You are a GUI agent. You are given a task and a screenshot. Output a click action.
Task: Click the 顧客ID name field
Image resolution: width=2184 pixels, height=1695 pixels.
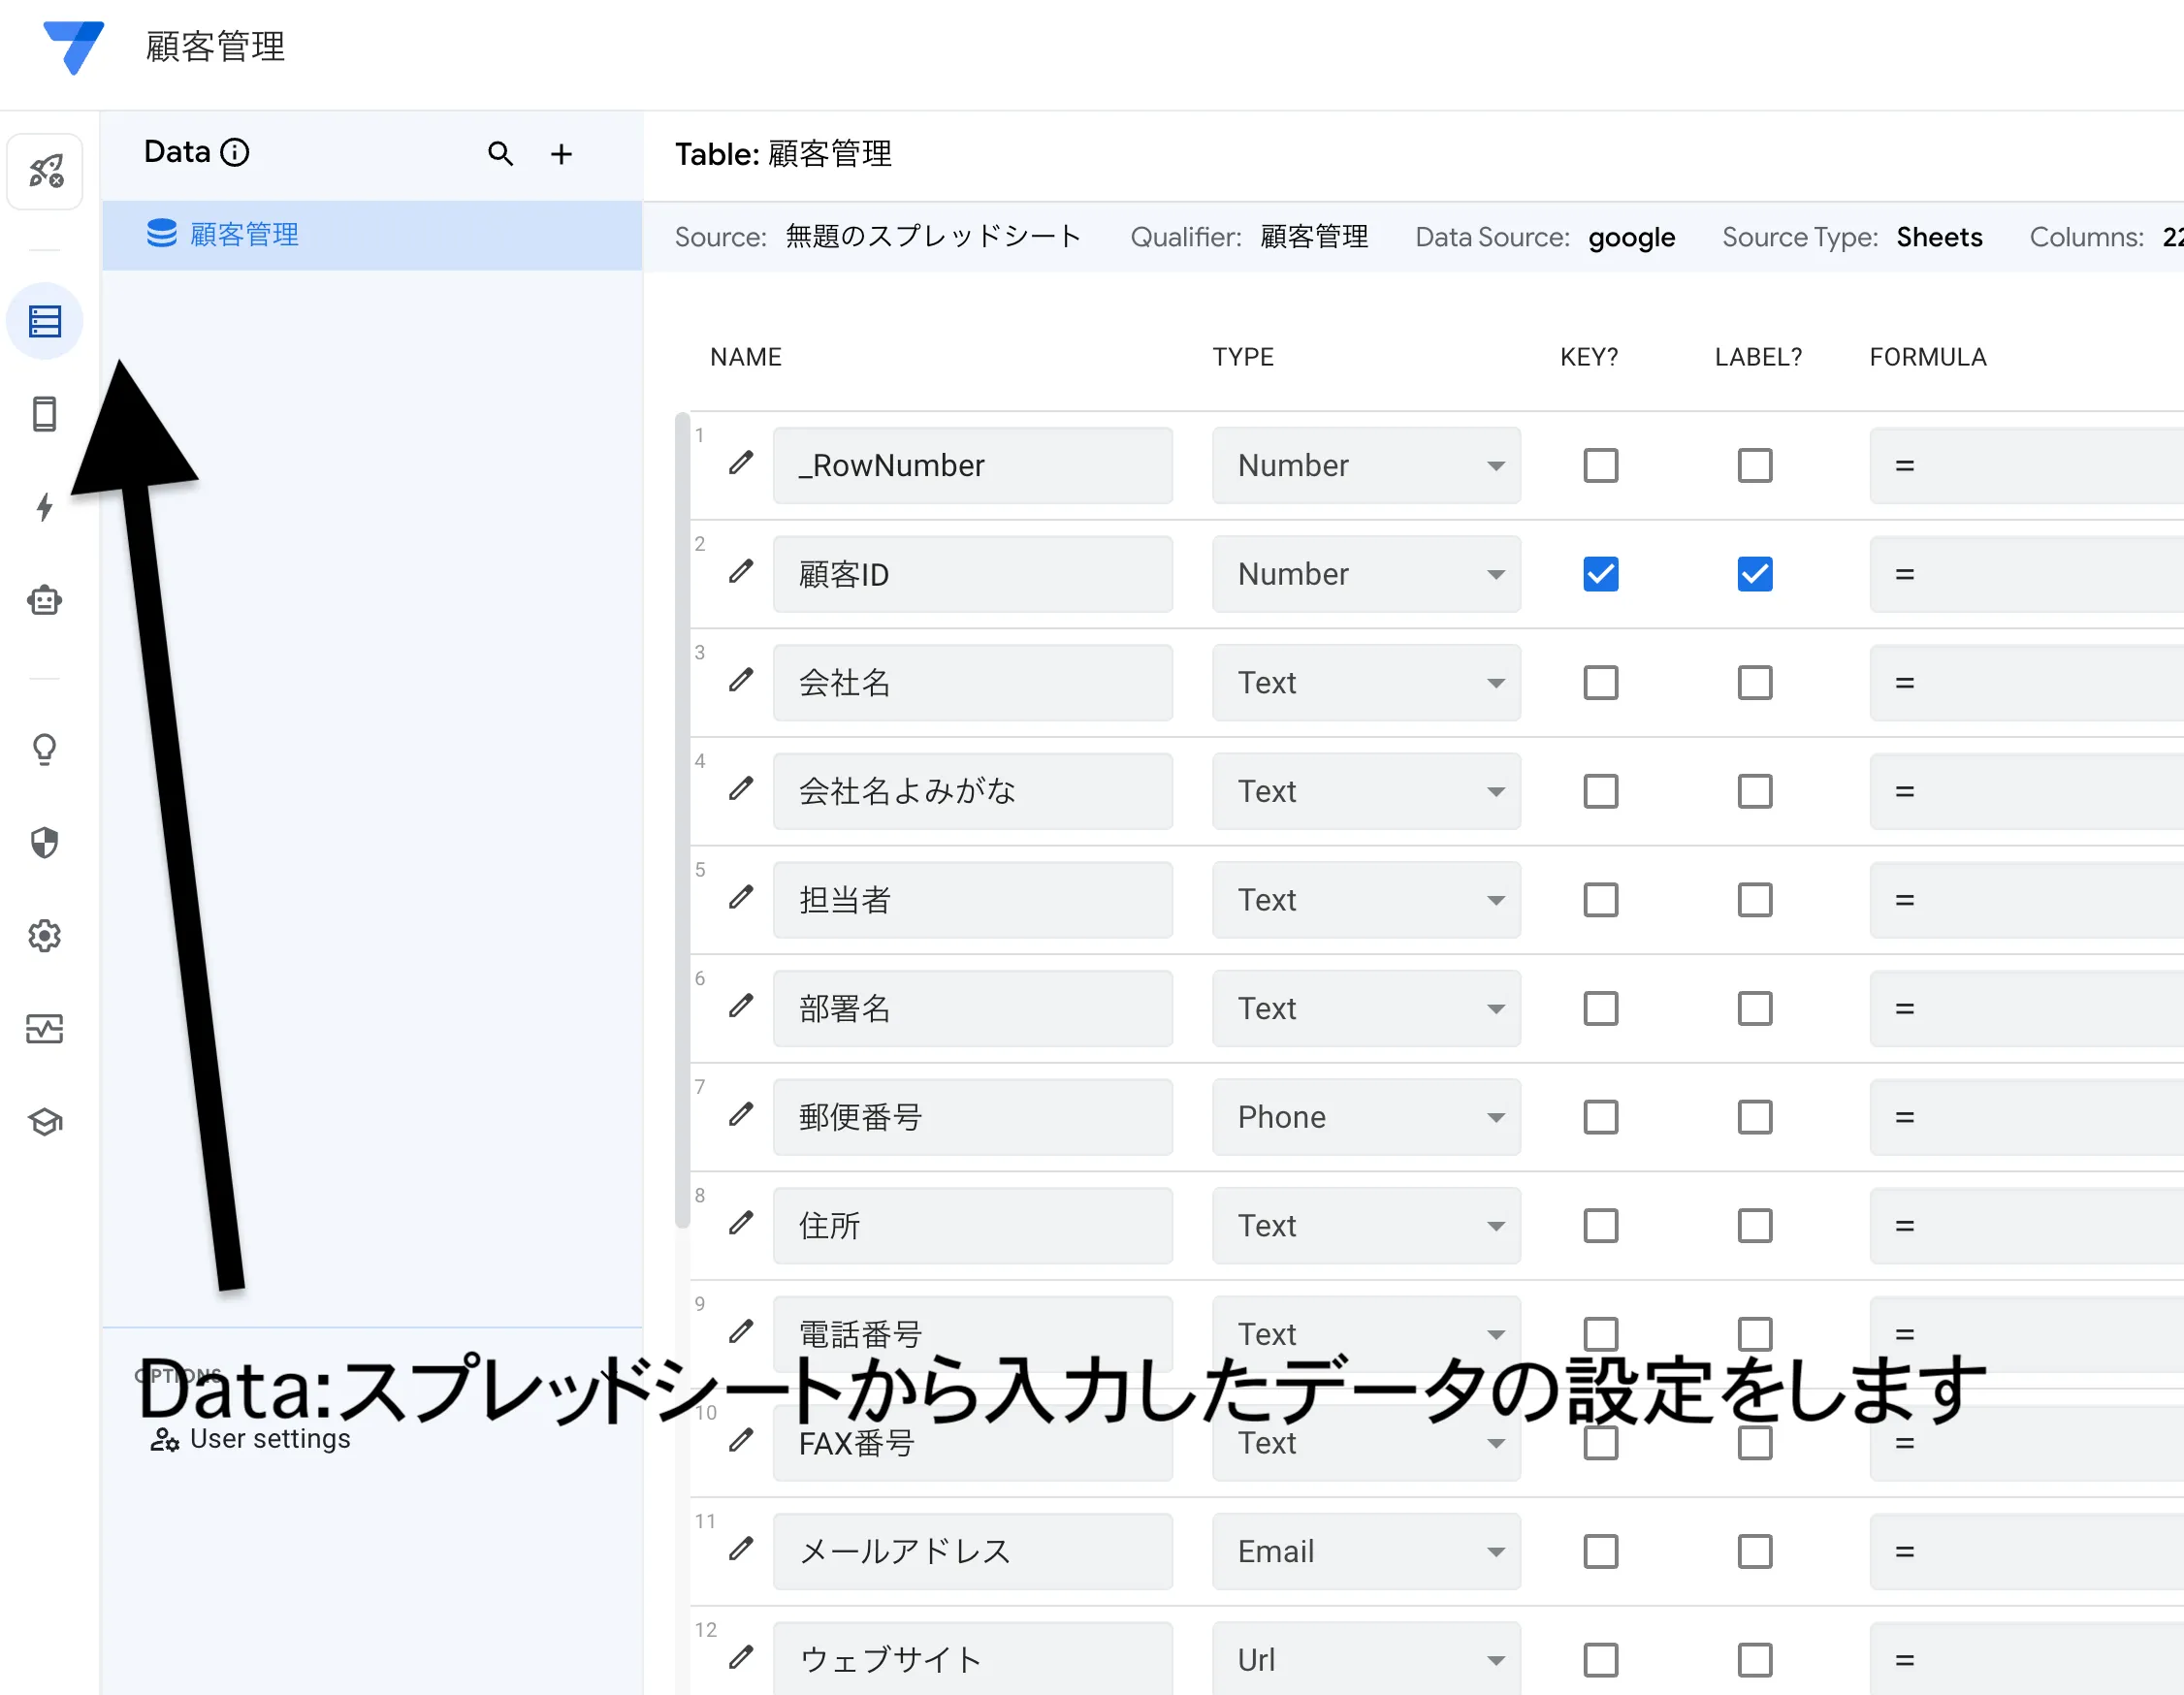click(x=972, y=574)
